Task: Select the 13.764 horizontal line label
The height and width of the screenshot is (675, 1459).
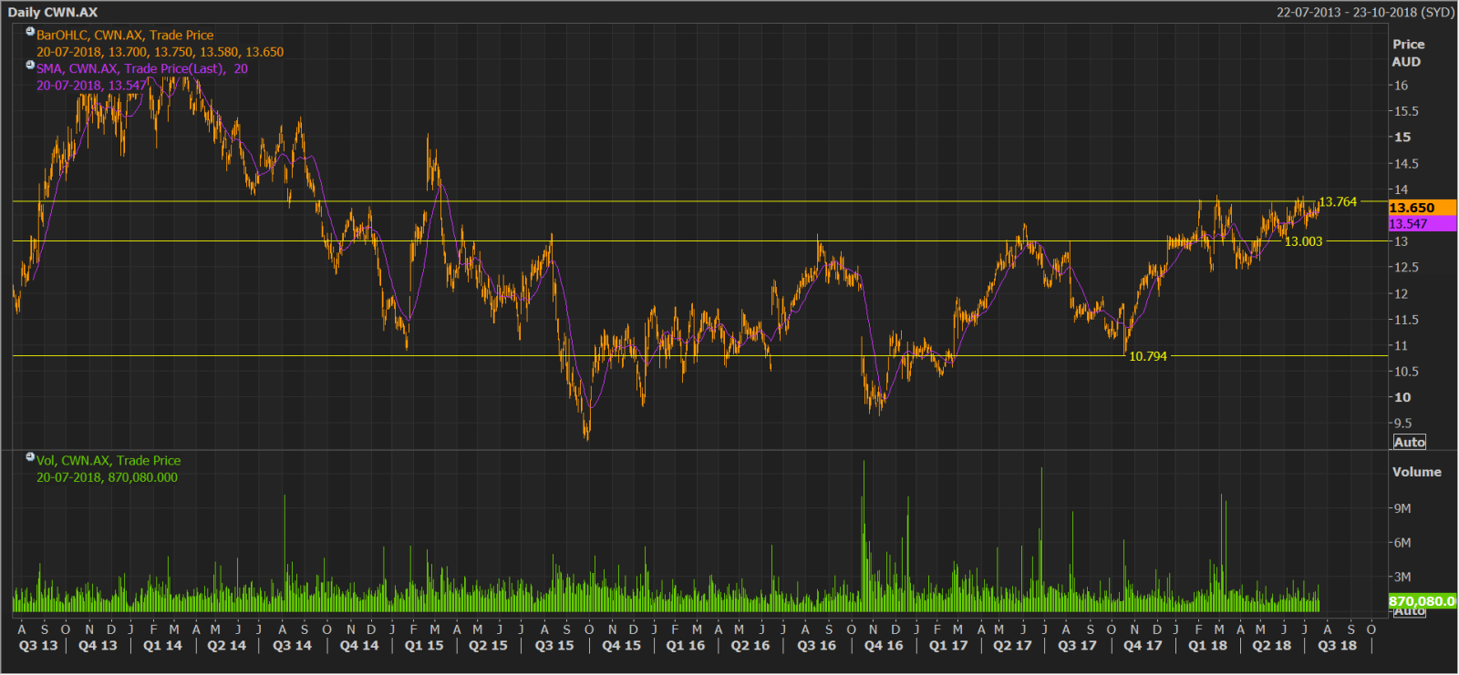Action: (1338, 202)
